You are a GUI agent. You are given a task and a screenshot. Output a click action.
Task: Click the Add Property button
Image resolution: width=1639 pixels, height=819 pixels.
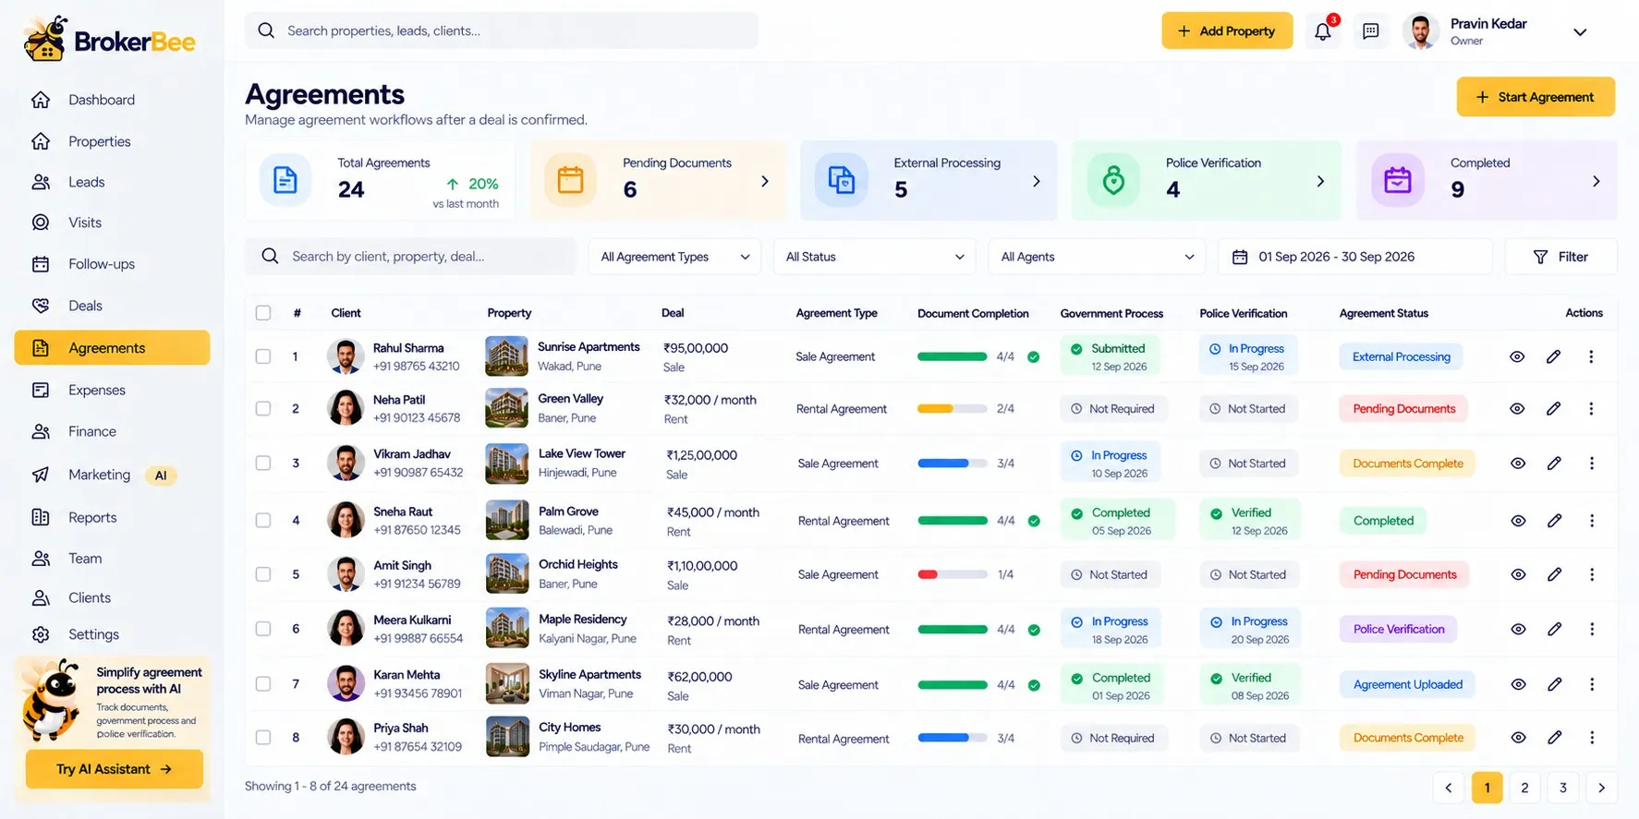[1227, 30]
